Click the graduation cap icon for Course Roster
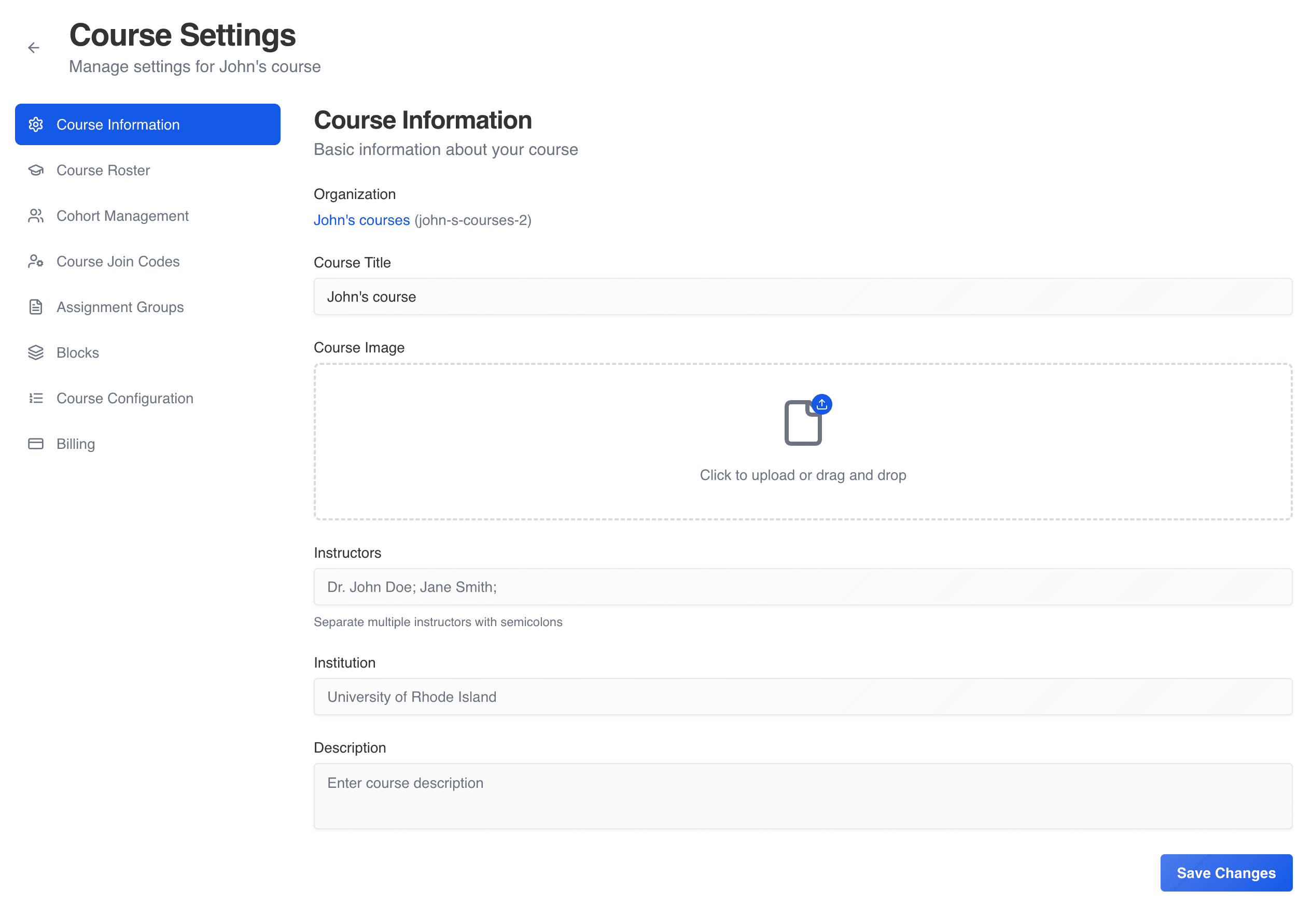Image resolution: width=1312 pixels, height=905 pixels. point(36,170)
